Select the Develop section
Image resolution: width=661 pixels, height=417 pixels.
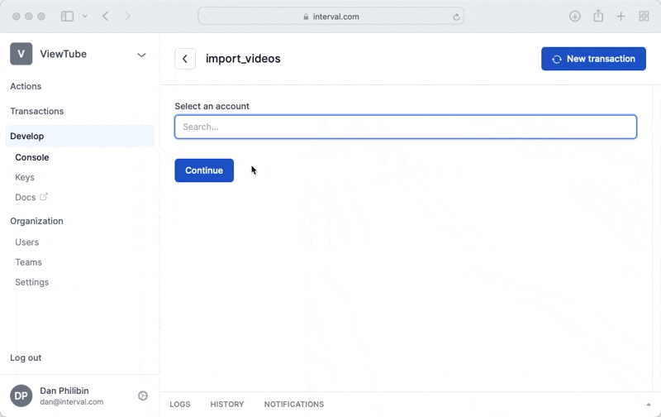pos(80,136)
